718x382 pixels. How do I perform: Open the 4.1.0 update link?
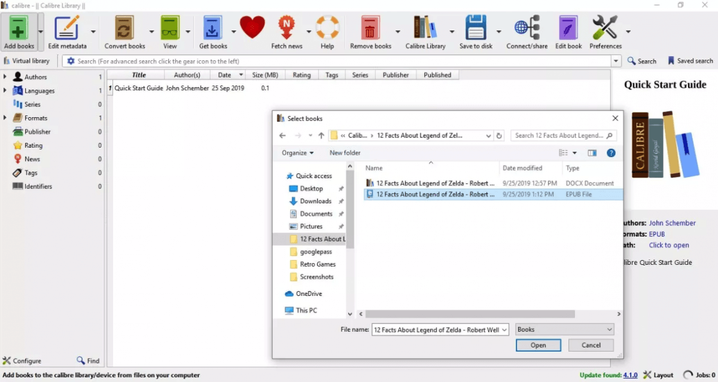(x=630, y=375)
